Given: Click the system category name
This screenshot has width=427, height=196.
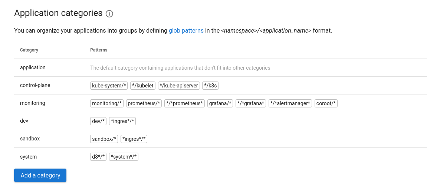Looking at the screenshot, I should point(28,157).
